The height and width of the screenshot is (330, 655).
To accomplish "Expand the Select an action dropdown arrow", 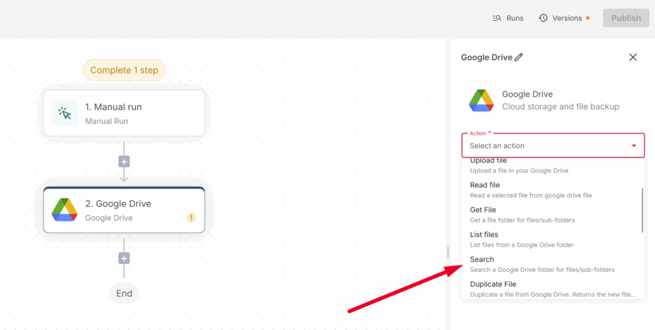I will (634, 146).
